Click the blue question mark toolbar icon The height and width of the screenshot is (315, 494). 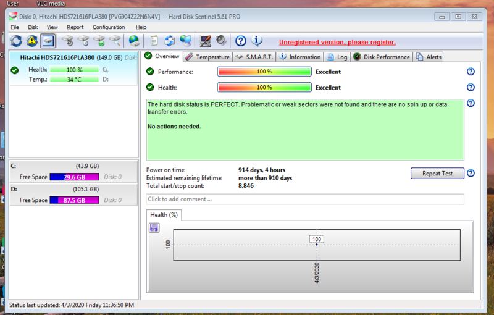pos(241,41)
